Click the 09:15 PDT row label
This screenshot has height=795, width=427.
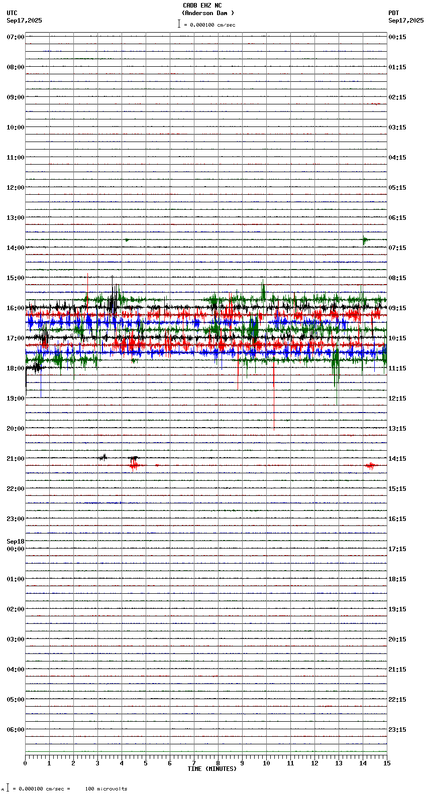tap(397, 308)
